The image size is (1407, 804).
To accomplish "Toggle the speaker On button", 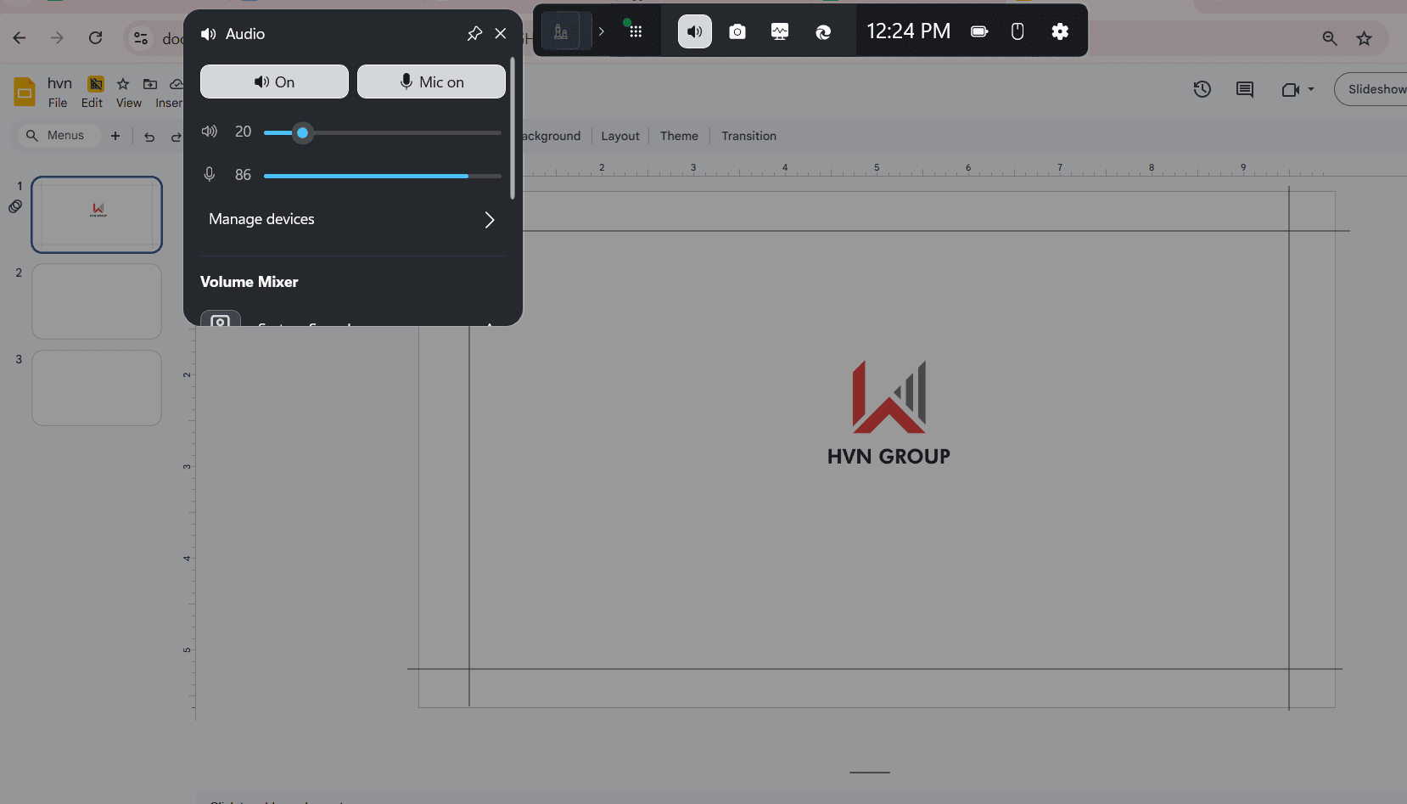I will (x=274, y=82).
